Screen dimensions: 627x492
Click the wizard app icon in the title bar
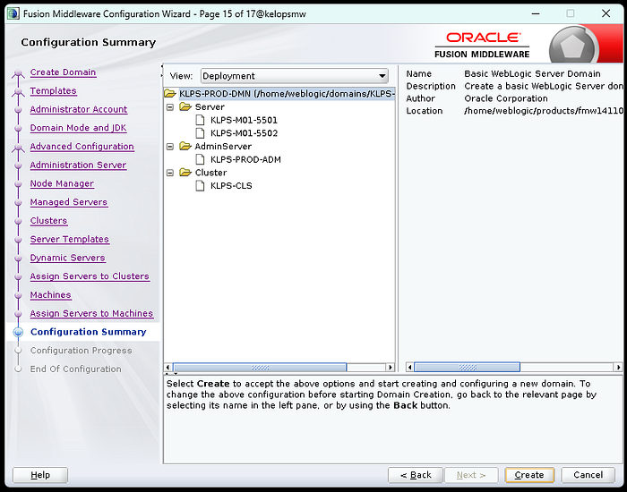tap(13, 13)
